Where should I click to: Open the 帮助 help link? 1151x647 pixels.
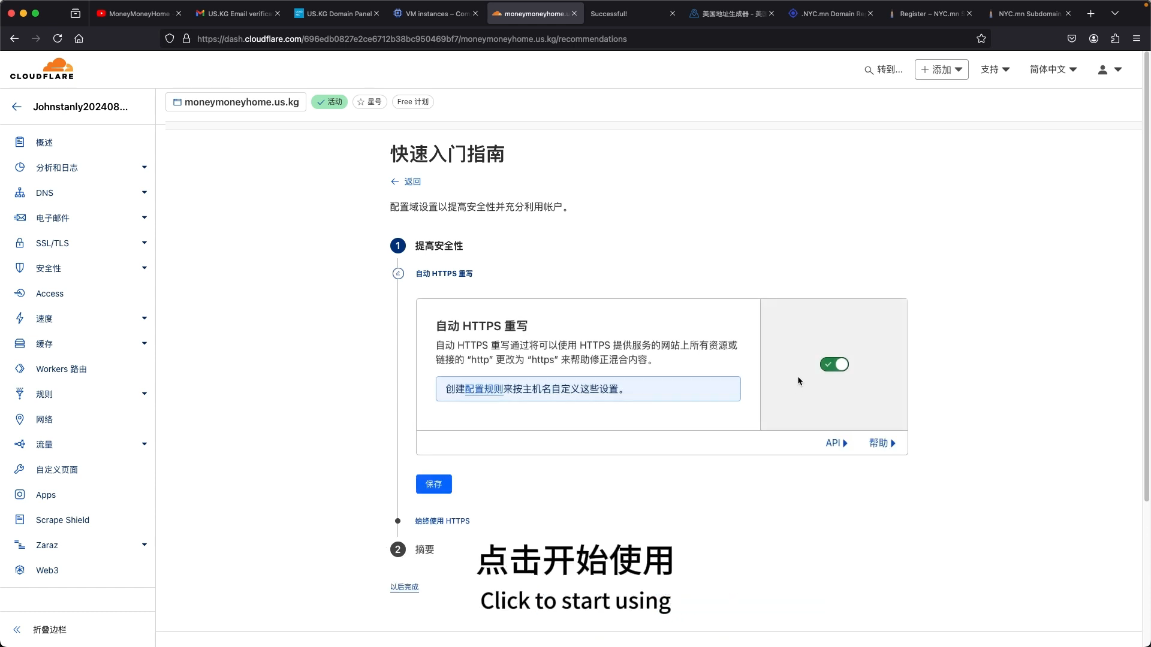tap(882, 443)
